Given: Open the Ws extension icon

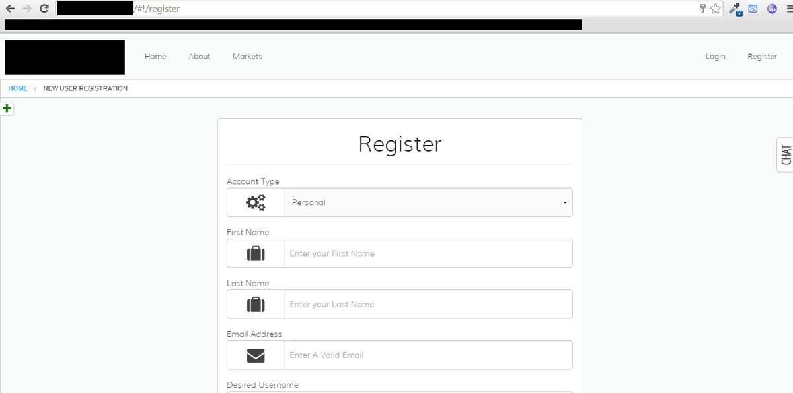Looking at the screenshot, I should click(x=772, y=9).
